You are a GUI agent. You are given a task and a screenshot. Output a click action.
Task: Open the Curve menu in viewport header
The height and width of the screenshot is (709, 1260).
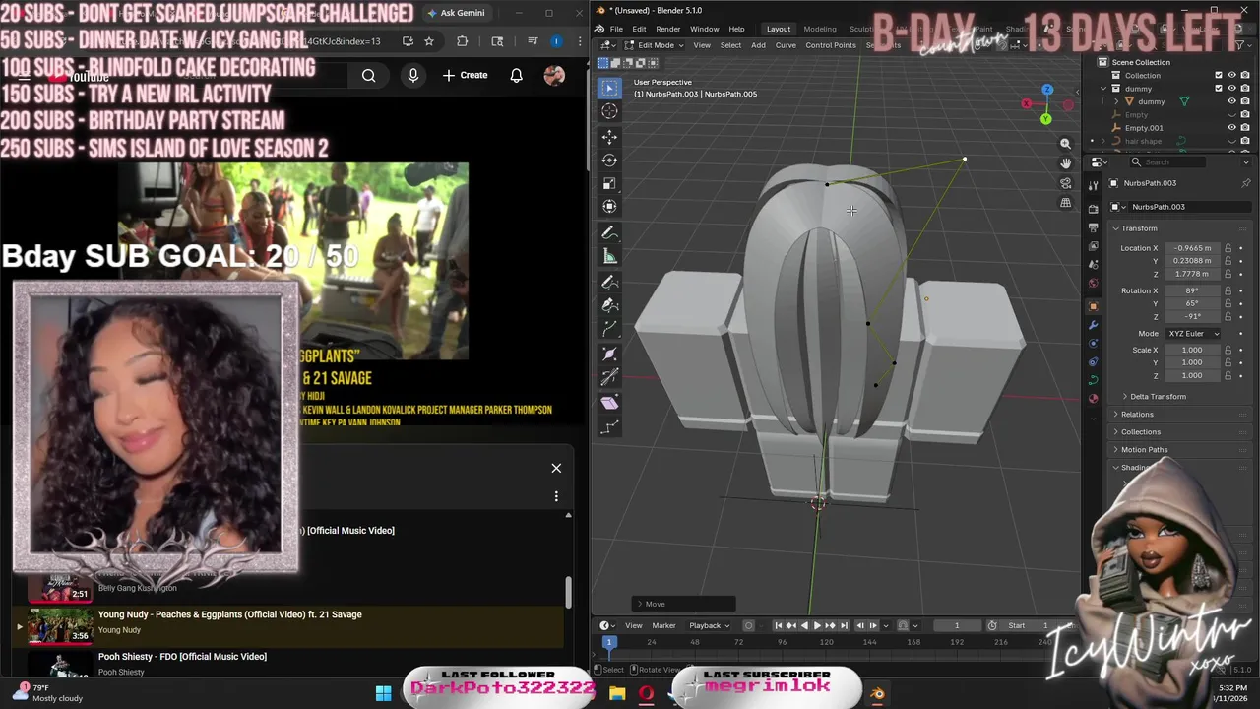pos(786,45)
